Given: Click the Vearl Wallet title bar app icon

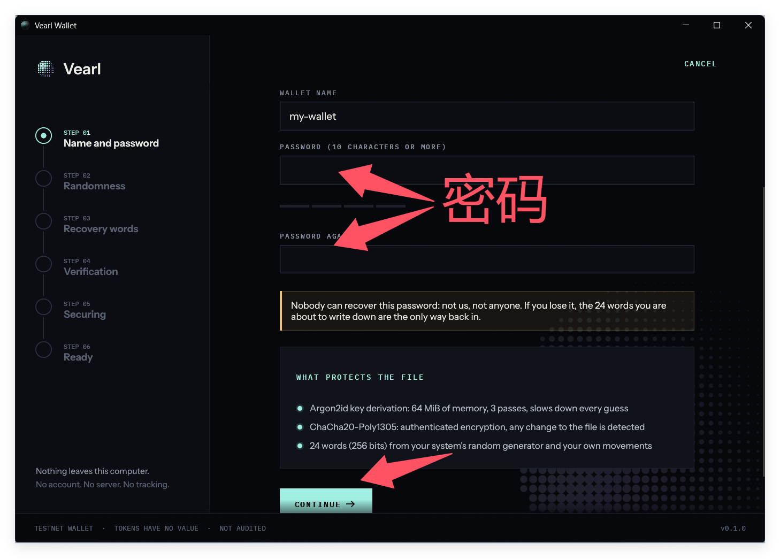Looking at the screenshot, I should click(x=25, y=25).
